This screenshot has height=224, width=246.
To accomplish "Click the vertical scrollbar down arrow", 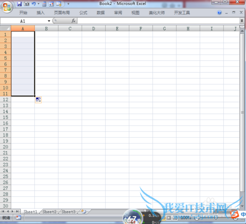I will [242, 206].
